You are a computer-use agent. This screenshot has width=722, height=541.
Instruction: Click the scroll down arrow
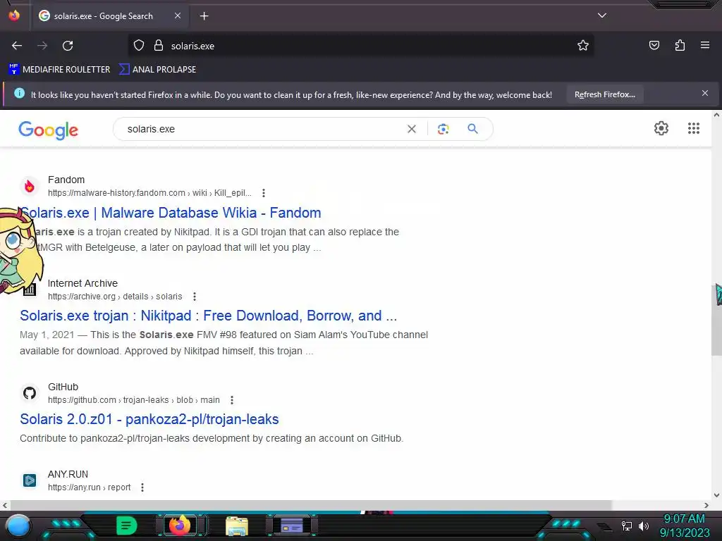(716, 495)
